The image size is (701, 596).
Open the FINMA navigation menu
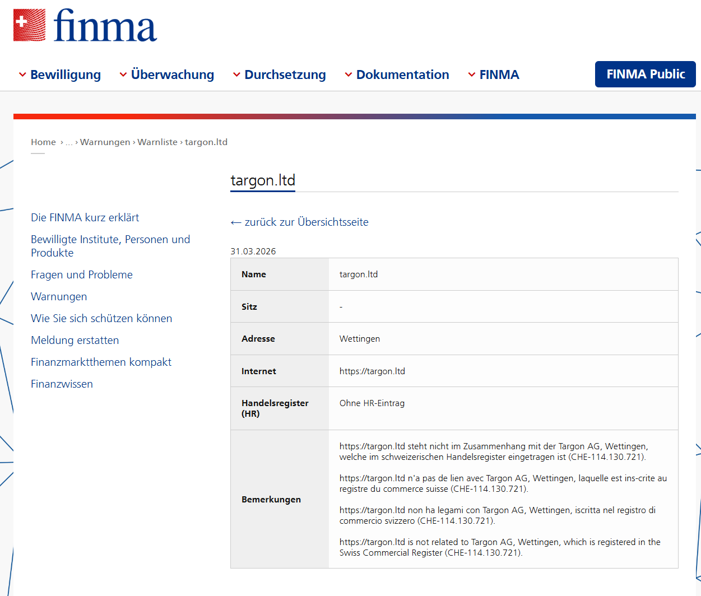pos(499,74)
